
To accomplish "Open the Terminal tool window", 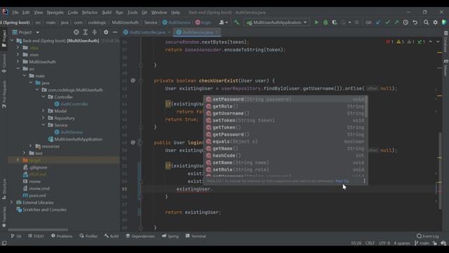I will [196, 236].
